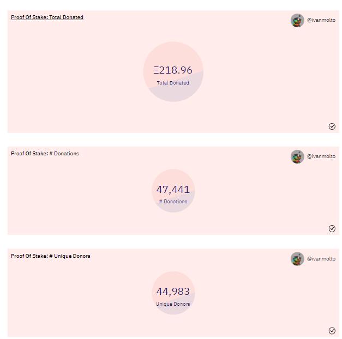Click @ivanmolto username in Unique Donors panel

coord(321,259)
